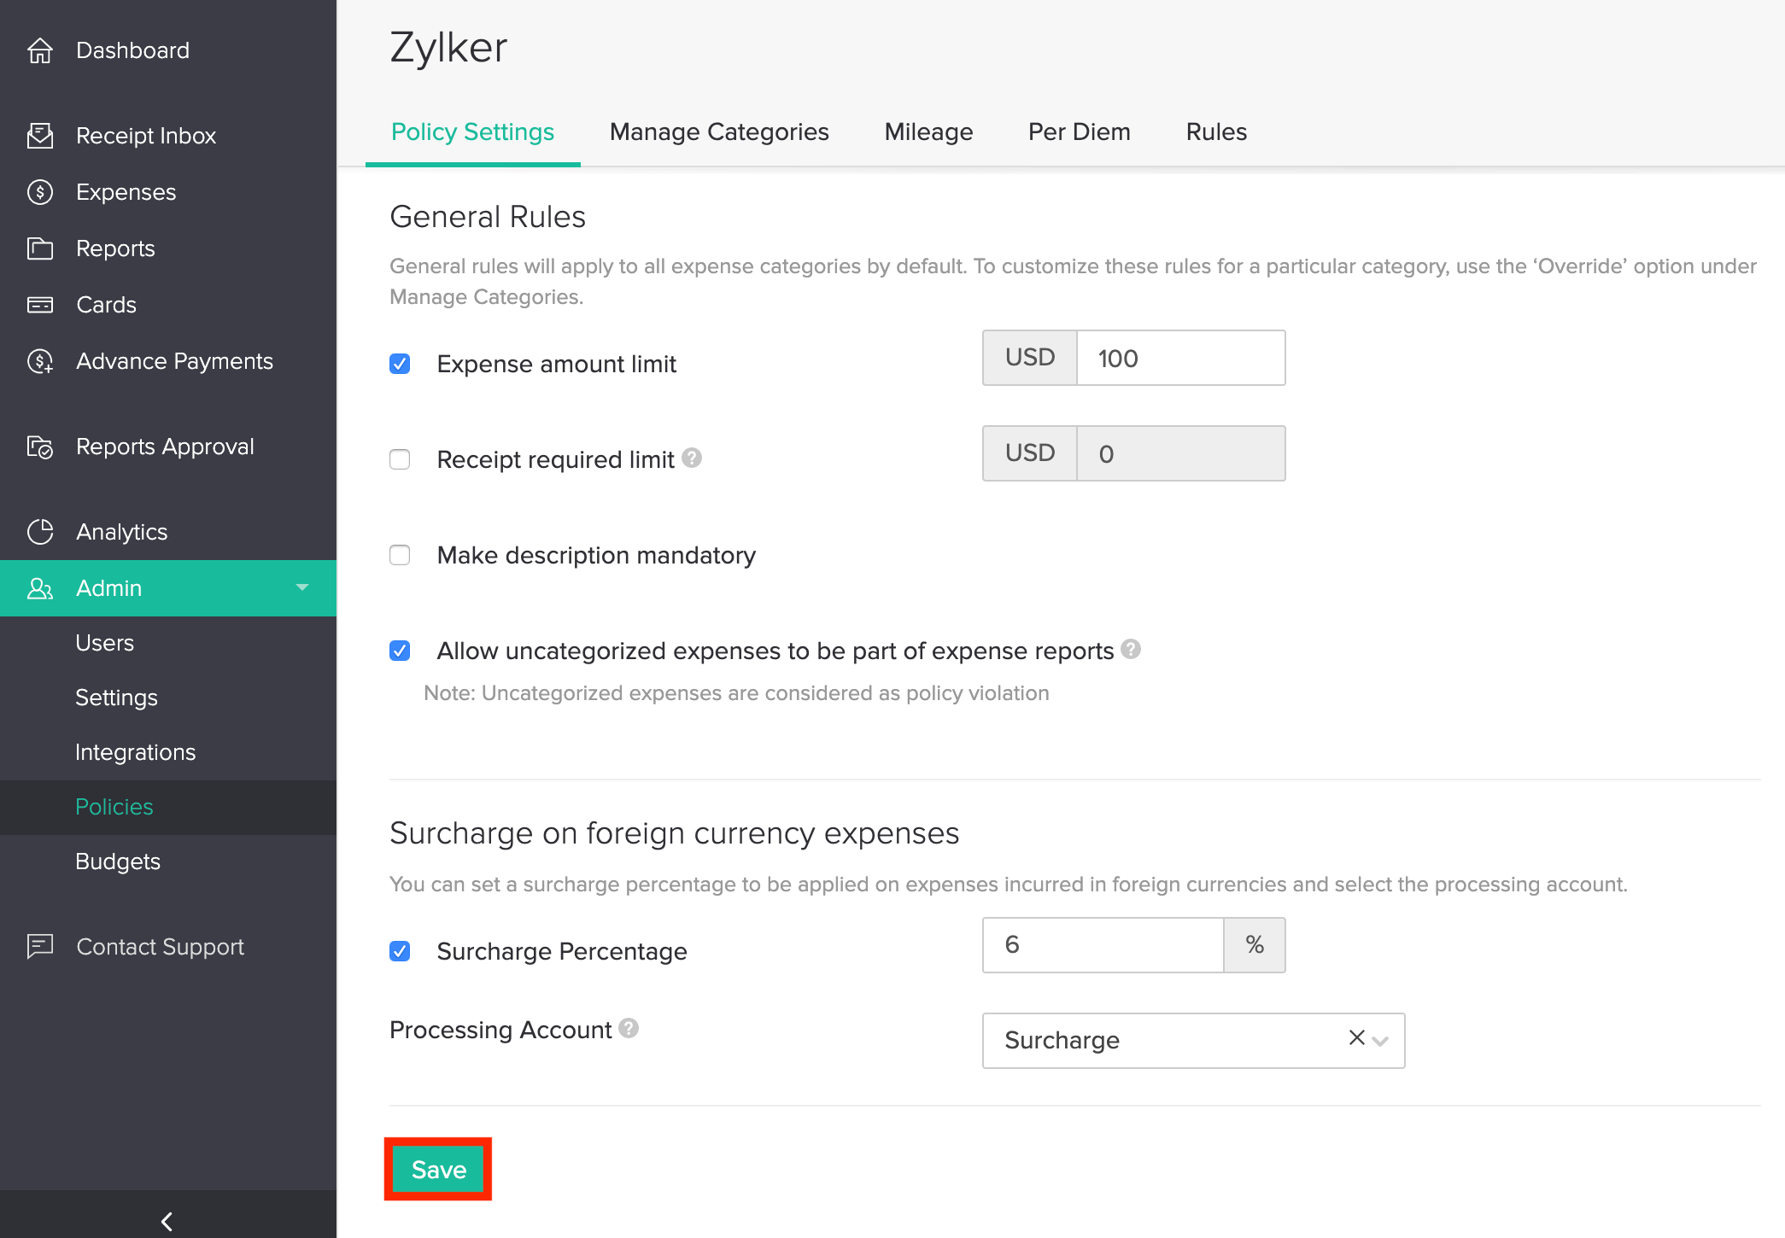The height and width of the screenshot is (1238, 1785).
Task: Open the Per Diem tab
Action: pyautogui.click(x=1079, y=132)
